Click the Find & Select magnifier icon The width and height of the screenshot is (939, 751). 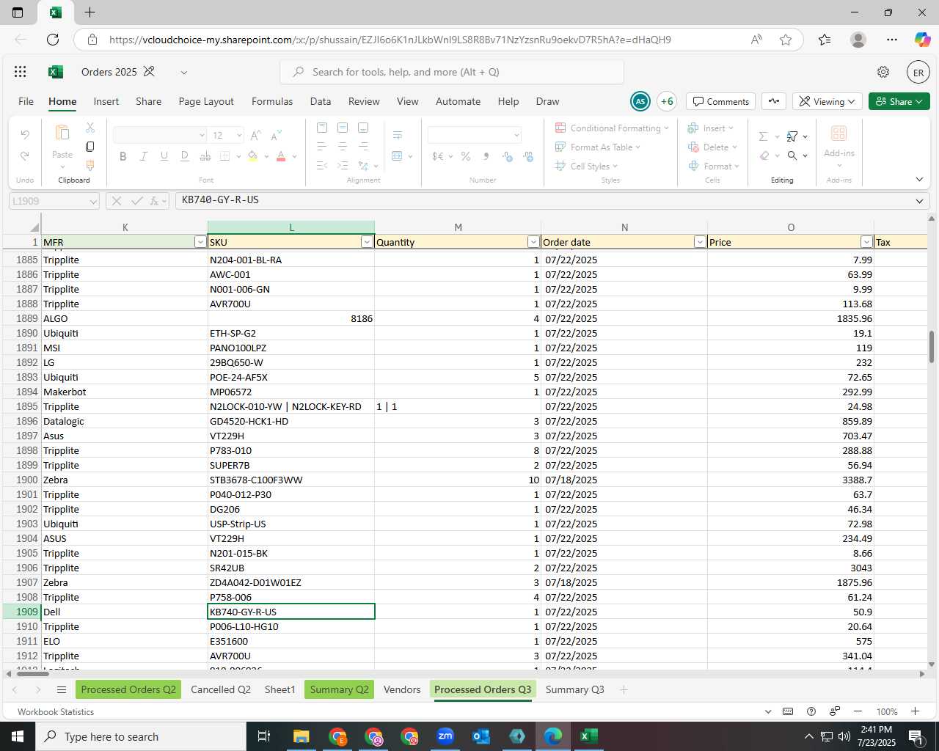click(x=792, y=155)
